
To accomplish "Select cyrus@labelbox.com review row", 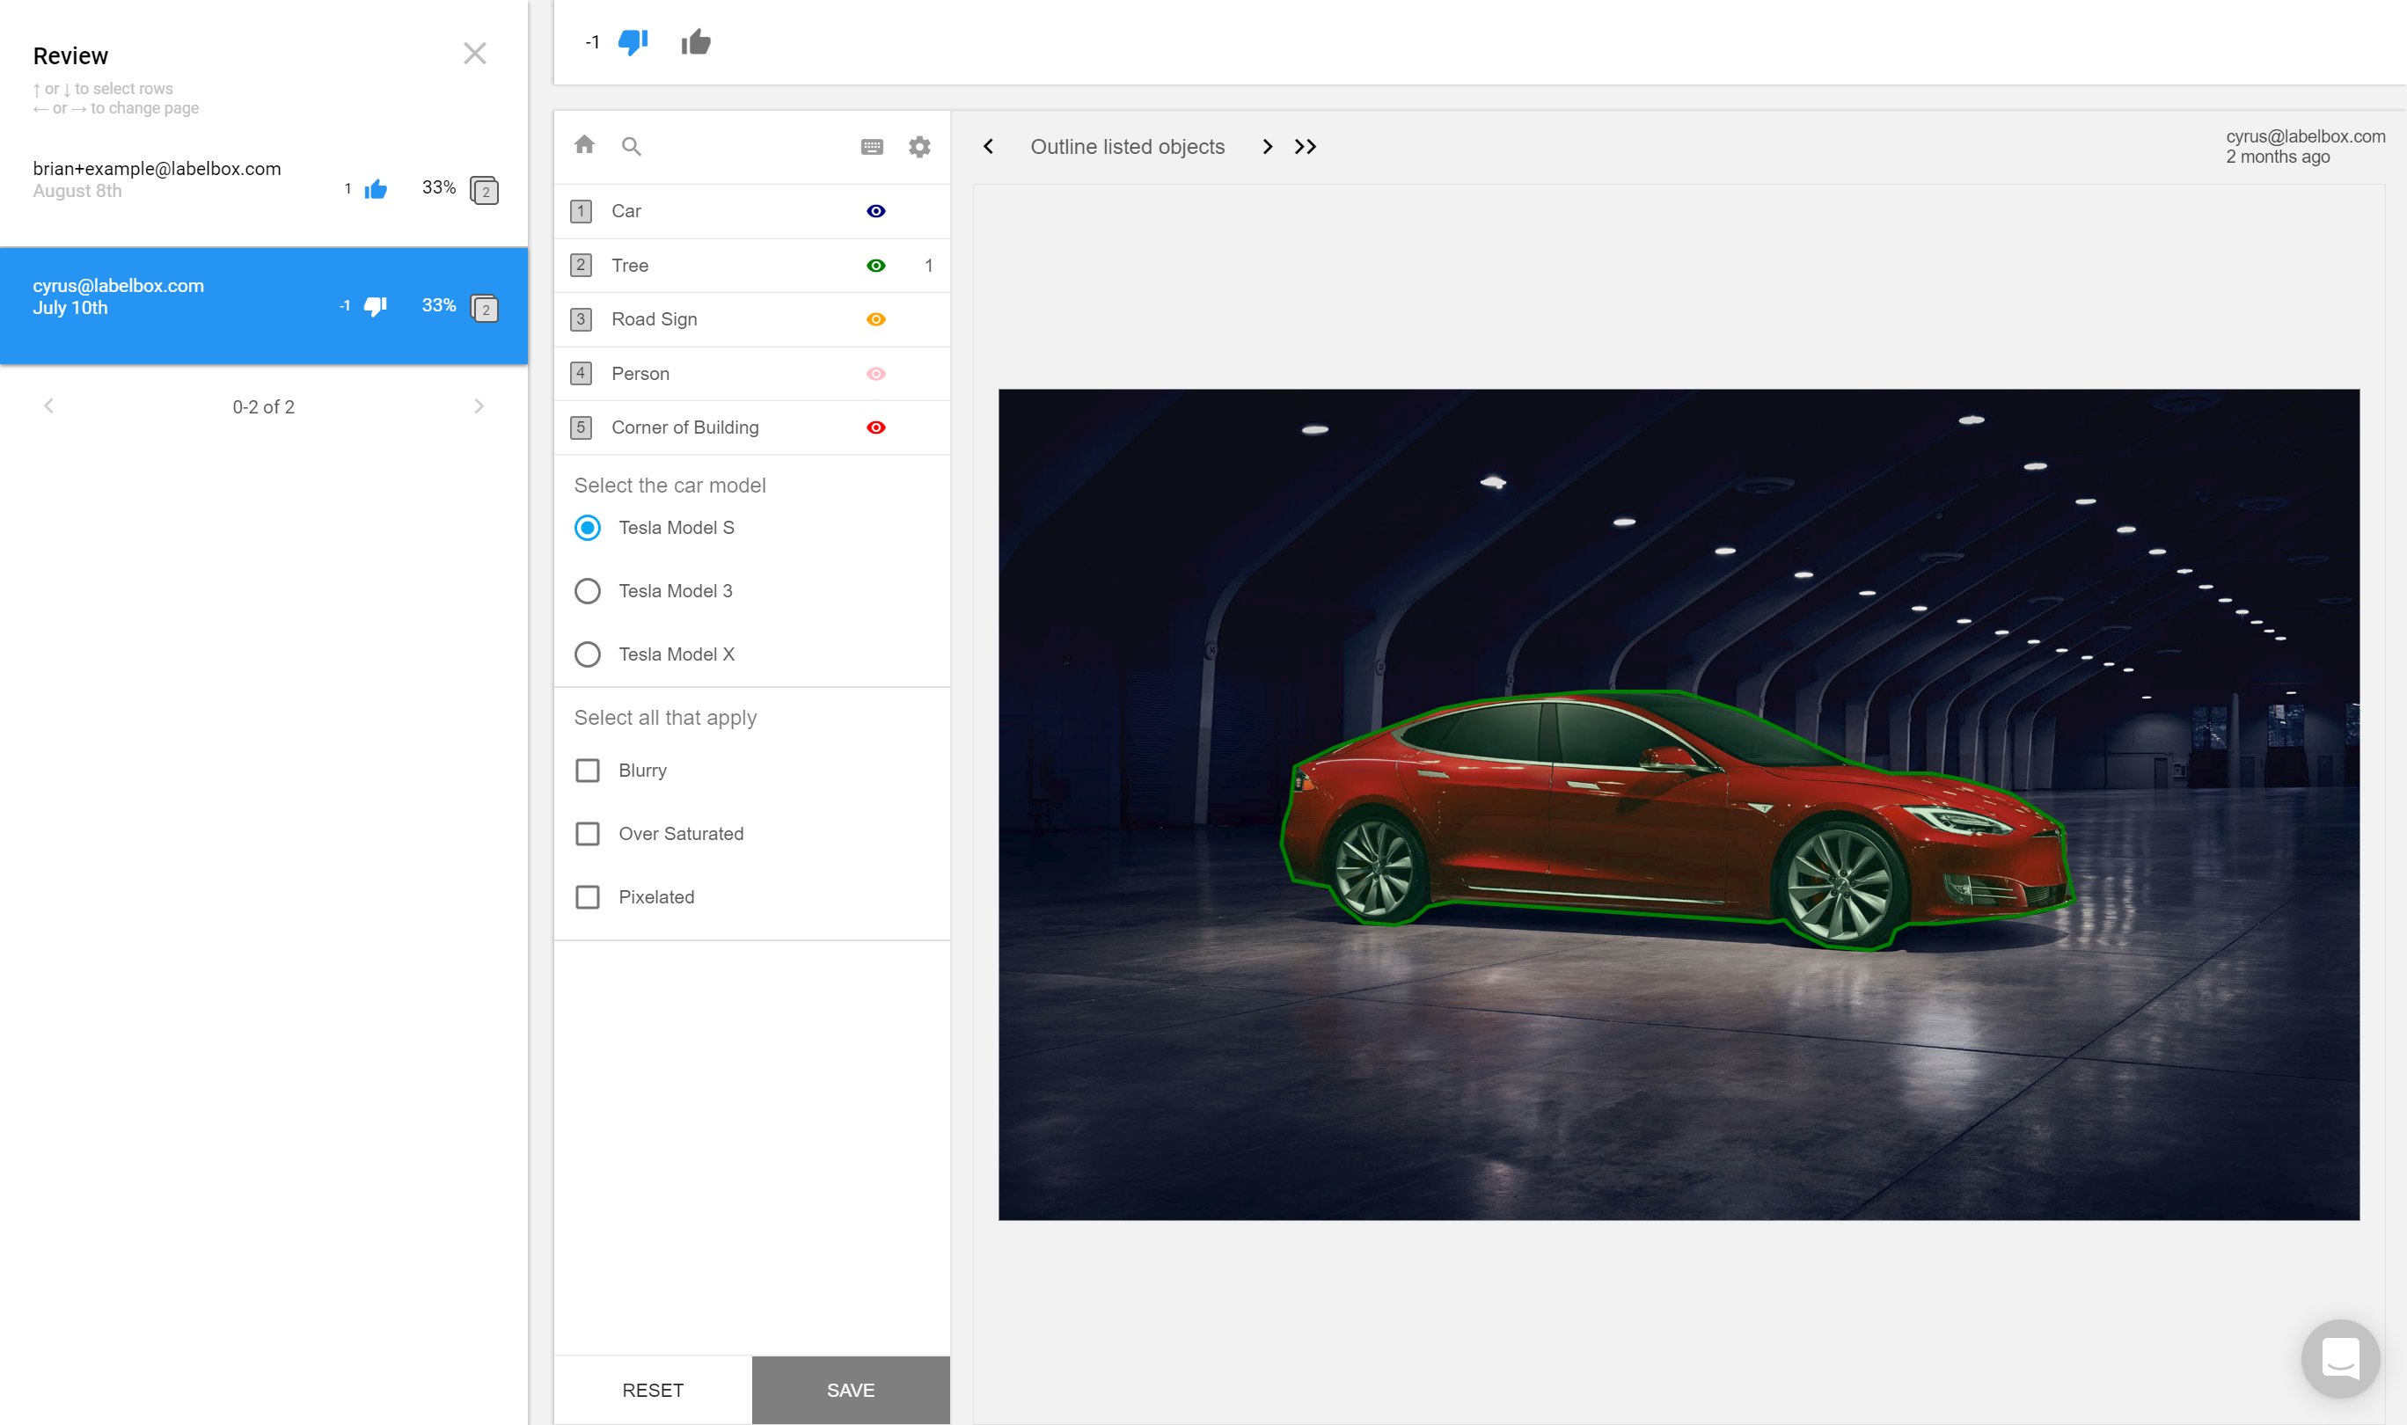I will pos(264,305).
